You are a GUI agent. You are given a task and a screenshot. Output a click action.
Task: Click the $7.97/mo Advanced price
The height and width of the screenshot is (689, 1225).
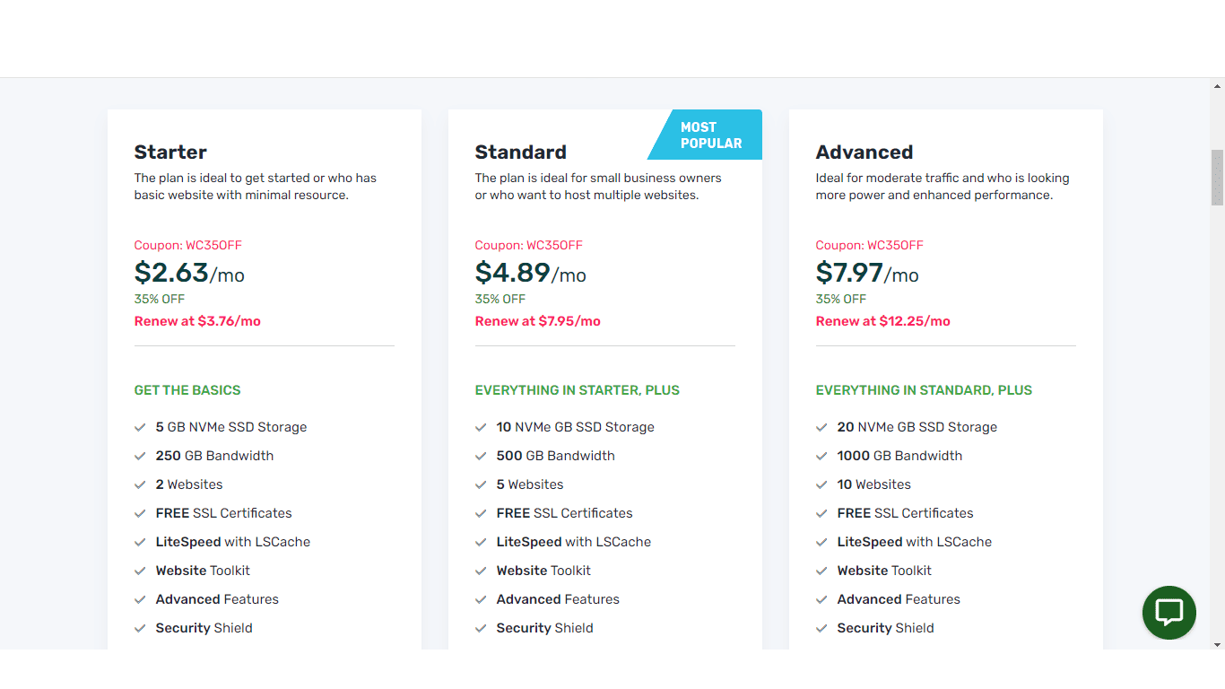click(867, 273)
